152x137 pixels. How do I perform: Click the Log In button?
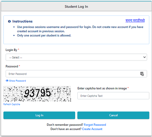[x=39, y=115]
